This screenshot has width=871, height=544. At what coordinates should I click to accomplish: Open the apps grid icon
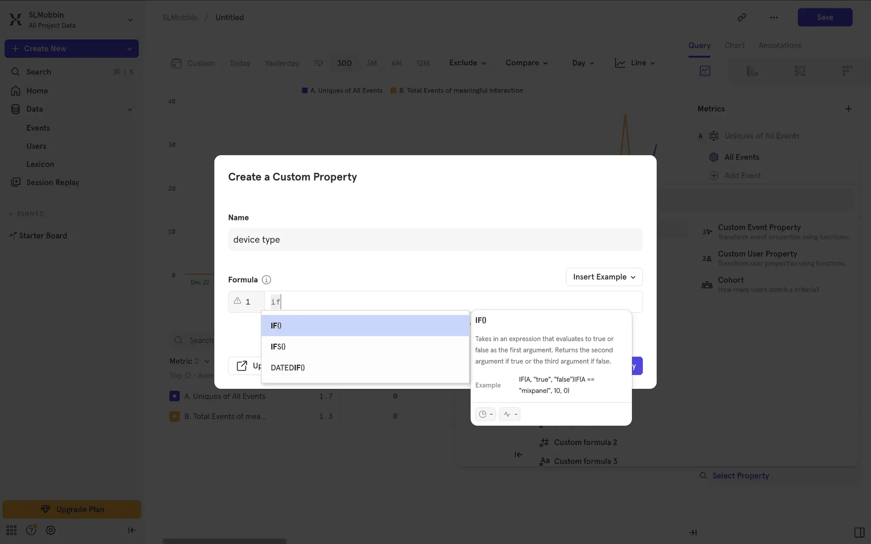tap(11, 530)
